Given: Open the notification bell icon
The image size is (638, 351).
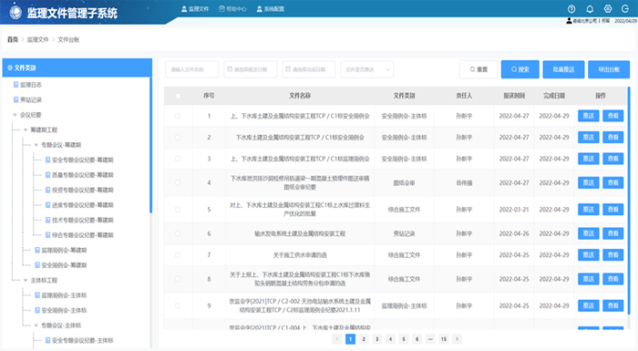Looking at the screenshot, I should [x=590, y=9].
